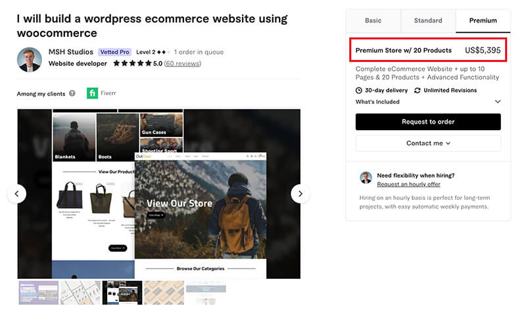Select the Standard package tab

tap(428, 21)
